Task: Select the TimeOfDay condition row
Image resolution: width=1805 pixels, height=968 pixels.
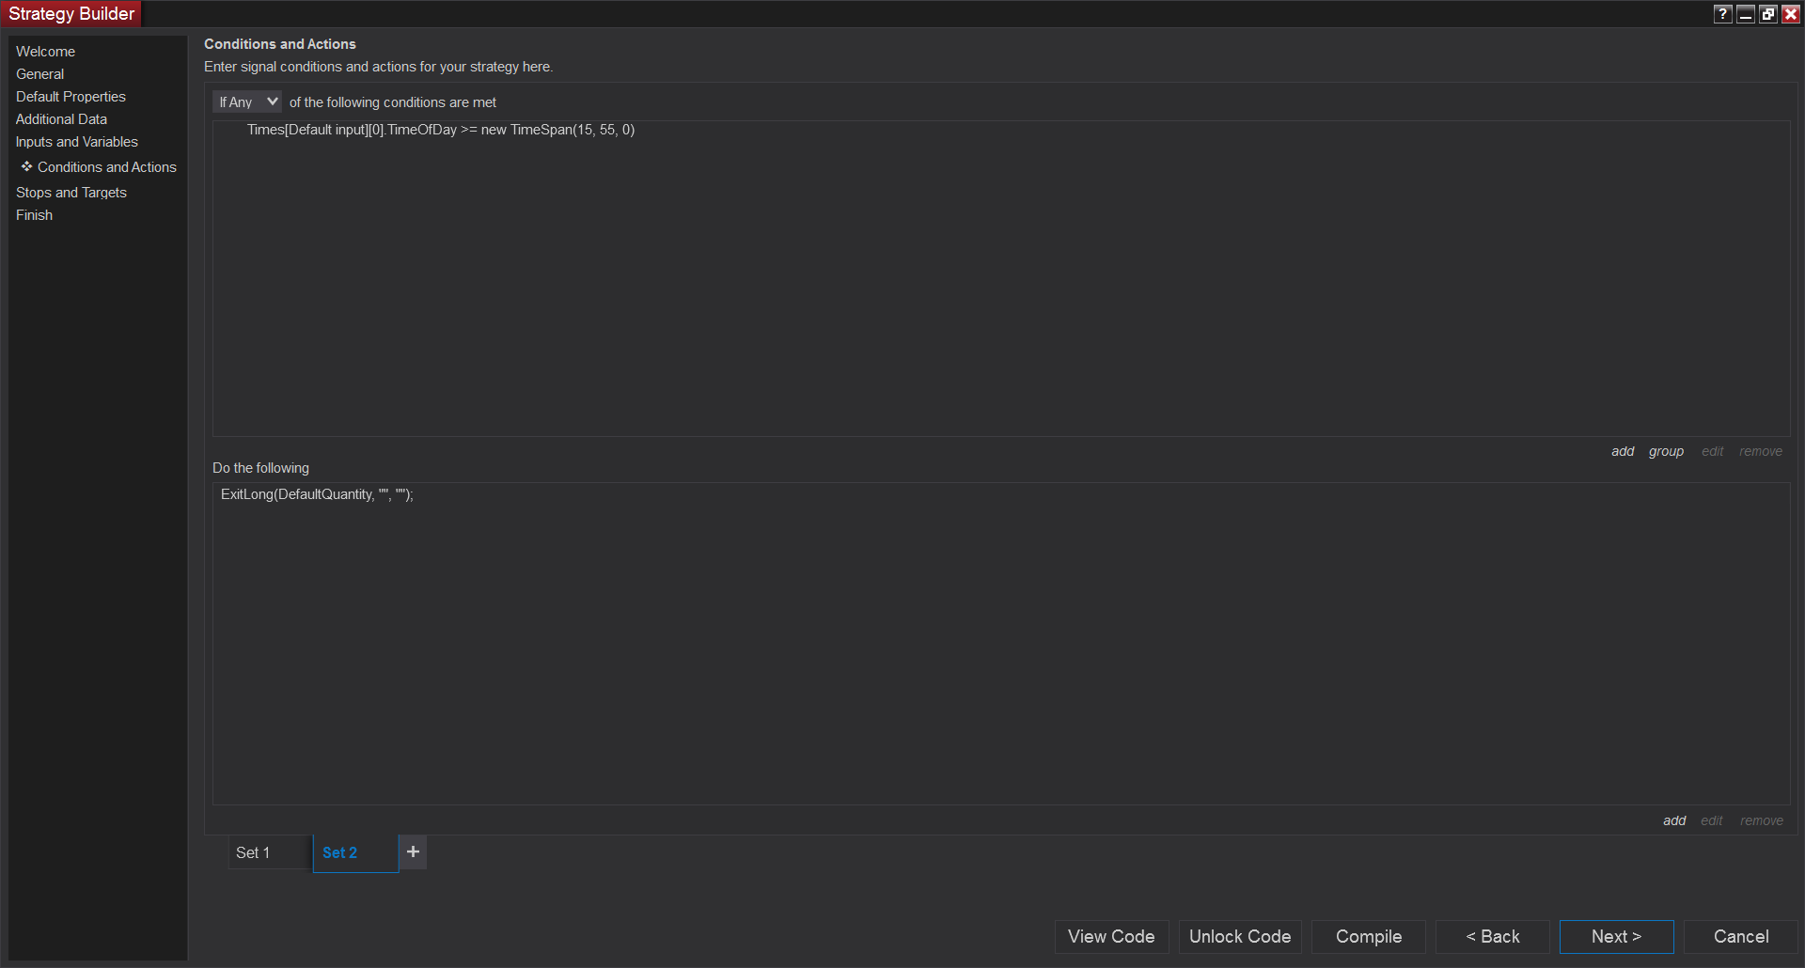Action: [440, 130]
